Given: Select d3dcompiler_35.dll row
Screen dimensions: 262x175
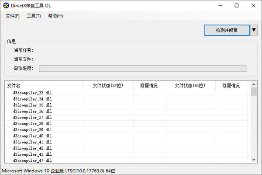Looking at the screenshot, I should [x=128, y=105].
